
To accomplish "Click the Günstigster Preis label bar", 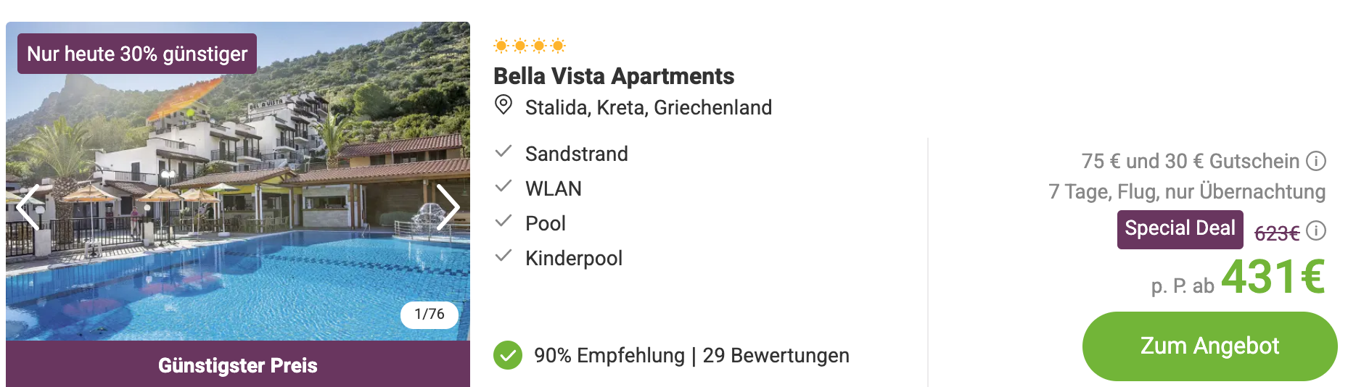I will coord(238,364).
